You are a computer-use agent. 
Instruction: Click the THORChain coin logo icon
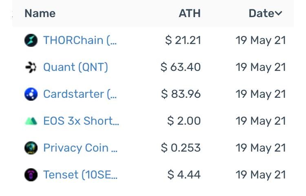point(31,40)
